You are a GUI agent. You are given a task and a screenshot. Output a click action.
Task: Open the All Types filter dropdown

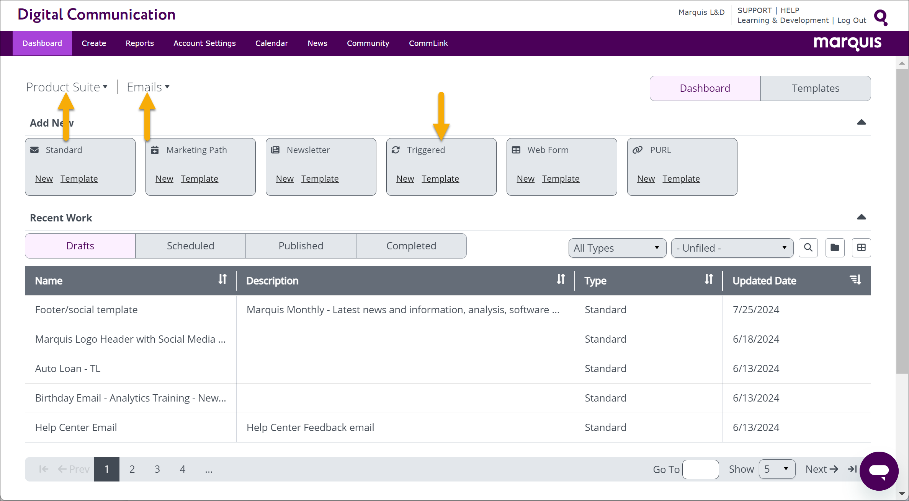click(x=617, y=248)
